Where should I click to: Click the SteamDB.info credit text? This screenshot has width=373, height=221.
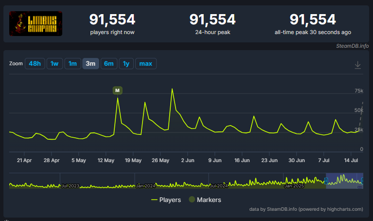point(352,46)
